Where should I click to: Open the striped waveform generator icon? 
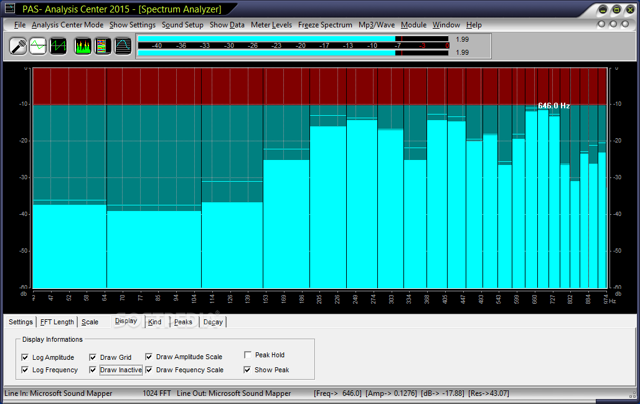123,46
